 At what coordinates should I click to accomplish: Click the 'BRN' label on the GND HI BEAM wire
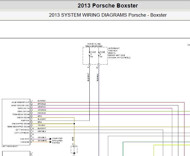[40, 116]
